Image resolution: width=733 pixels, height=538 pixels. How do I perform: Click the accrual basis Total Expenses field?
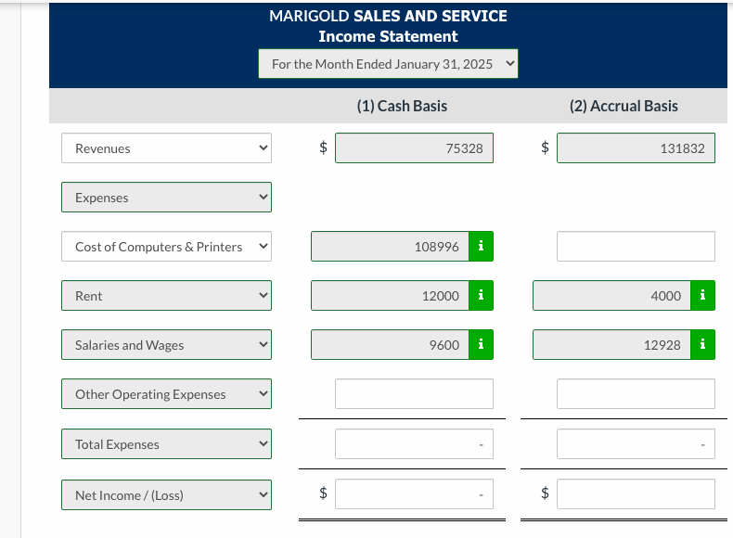(636, 444)
